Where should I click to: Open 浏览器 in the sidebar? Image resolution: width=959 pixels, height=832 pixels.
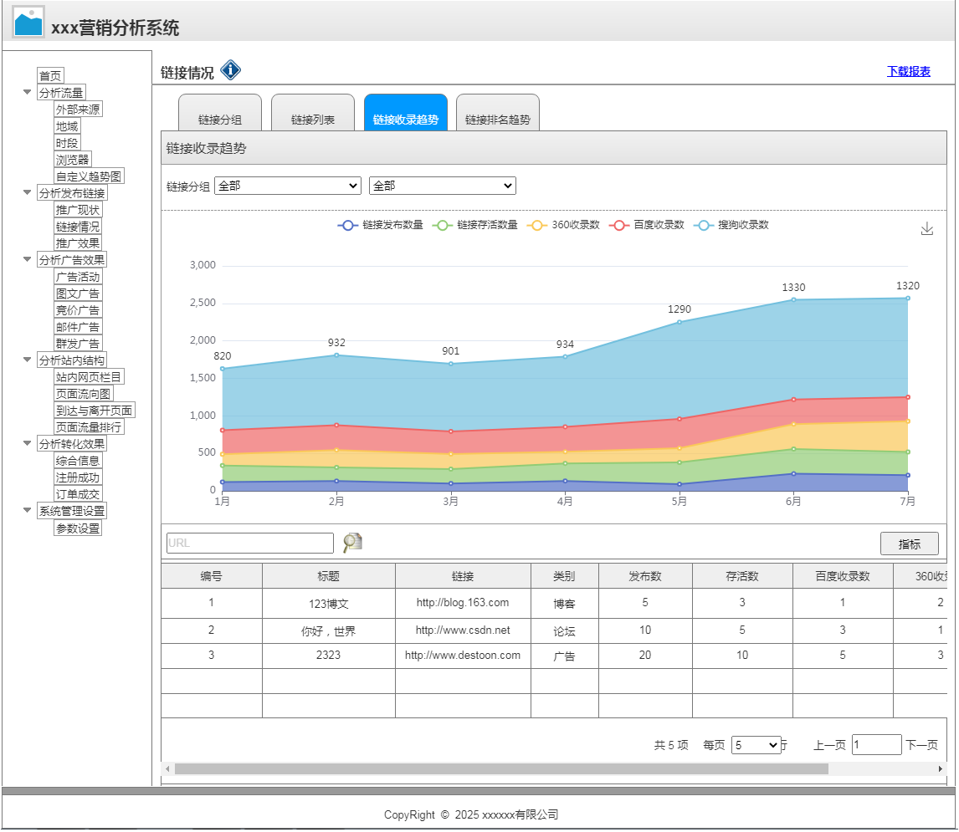click(73, 160)
